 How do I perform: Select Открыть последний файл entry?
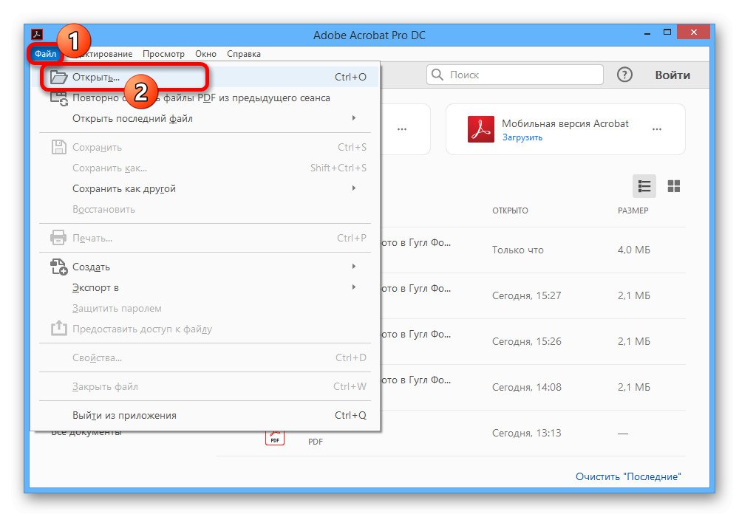[205, 118]
